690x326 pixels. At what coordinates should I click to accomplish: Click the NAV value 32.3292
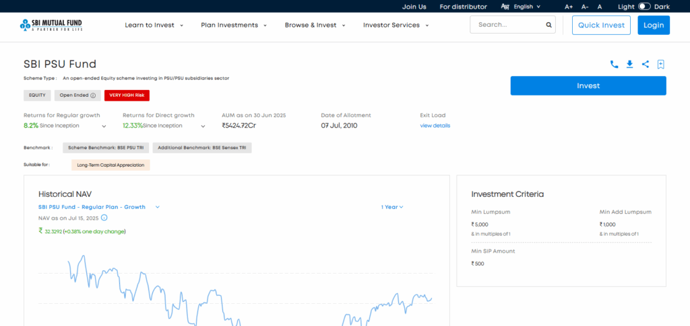(x=53, y=231)
